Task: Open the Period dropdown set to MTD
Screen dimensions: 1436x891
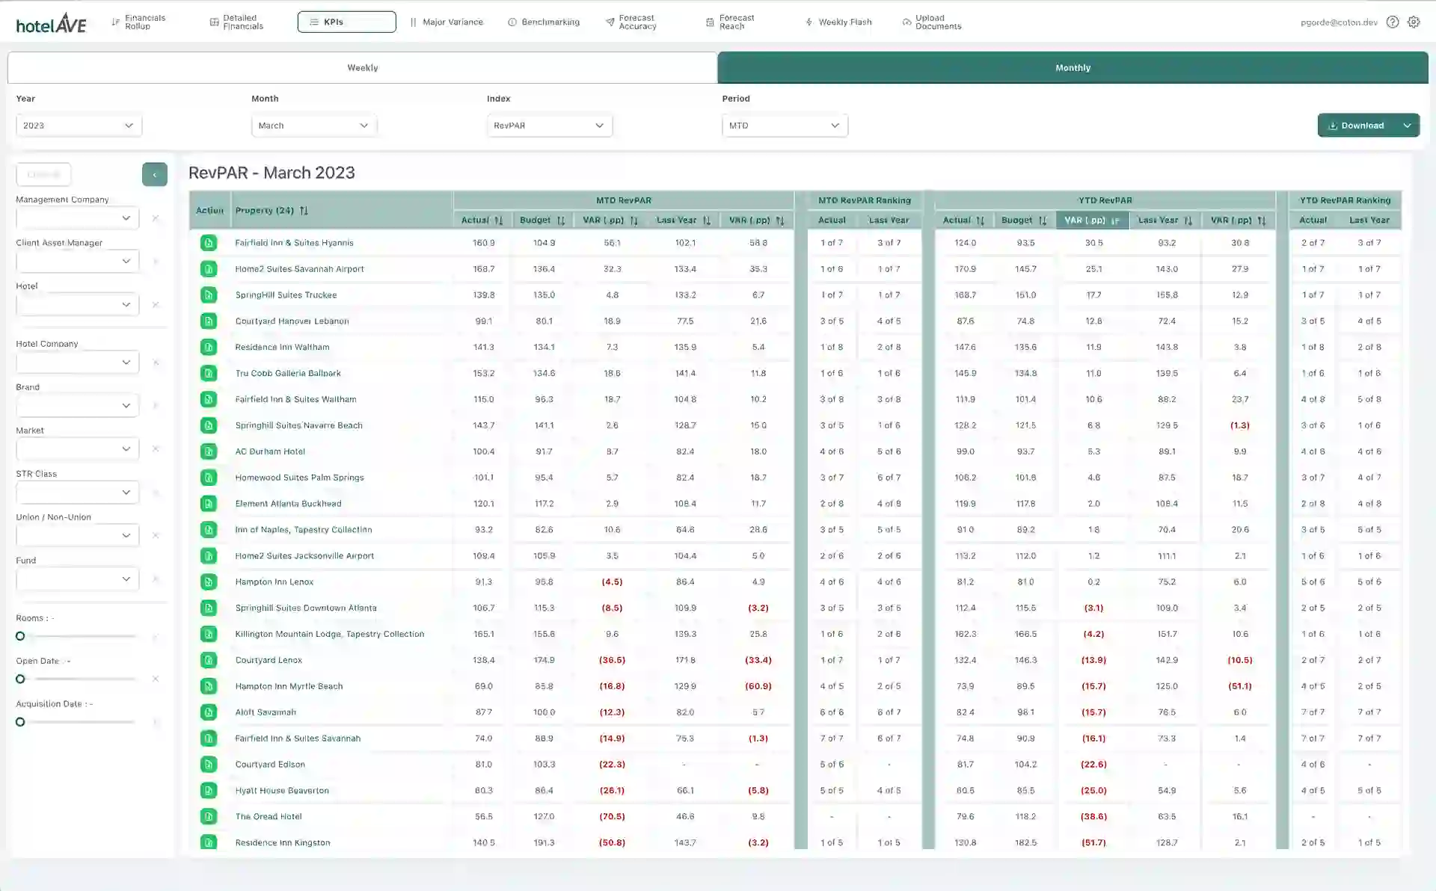Action: click(784, 126)
